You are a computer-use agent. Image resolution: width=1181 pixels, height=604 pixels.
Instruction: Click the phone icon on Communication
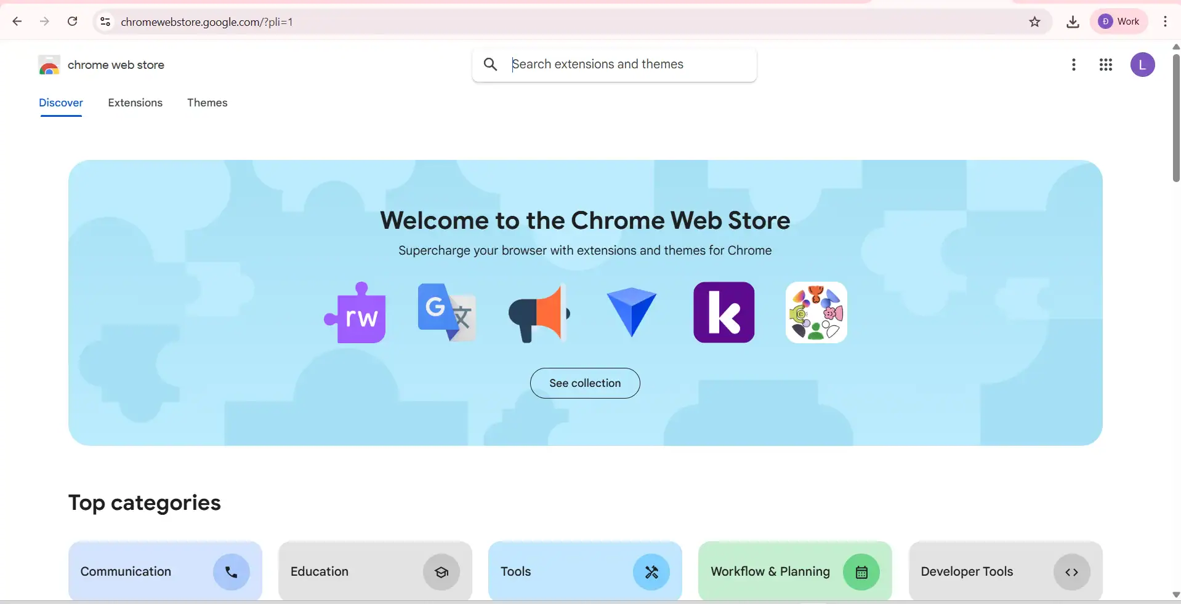click(x=232, y=572)
